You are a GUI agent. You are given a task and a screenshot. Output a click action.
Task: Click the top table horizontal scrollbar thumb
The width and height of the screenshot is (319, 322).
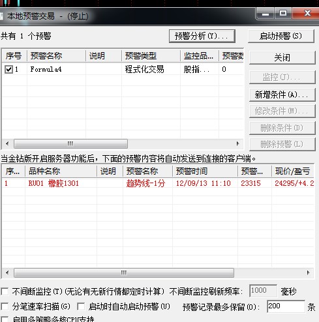pos(70,143)
